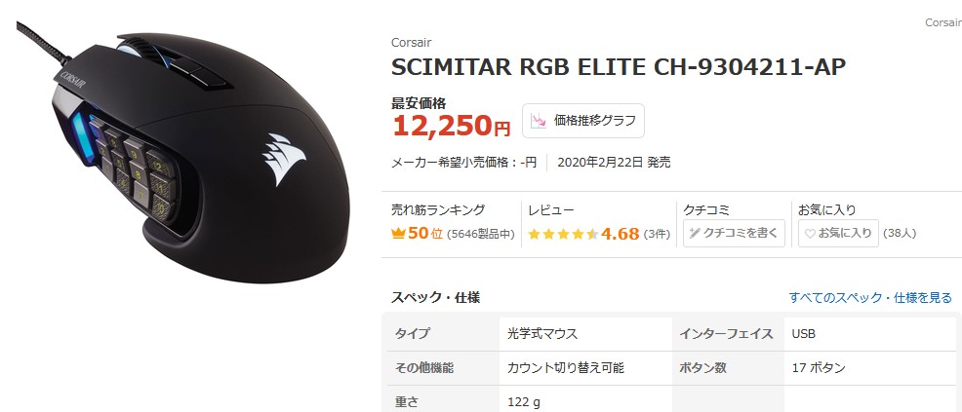The image size is (962, 412).
Task: Click the Corsair breadcrumb at top right
Action: [943, 22]
